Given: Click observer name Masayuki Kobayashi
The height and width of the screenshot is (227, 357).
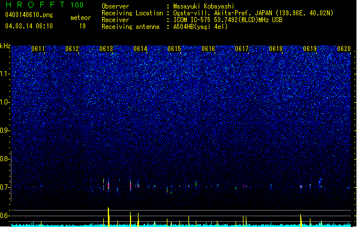Looking at the screenshot, I should coord(204,6).
